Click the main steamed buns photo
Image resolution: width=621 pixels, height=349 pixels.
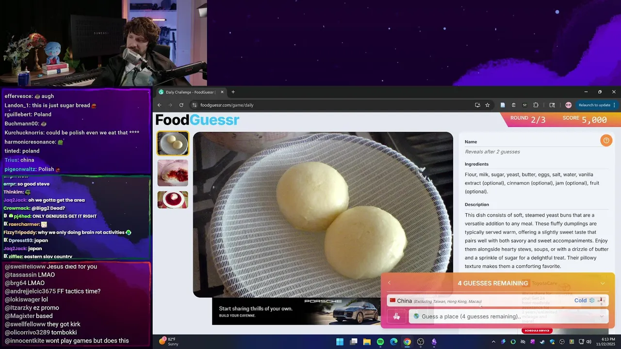(x=323, y=214)
